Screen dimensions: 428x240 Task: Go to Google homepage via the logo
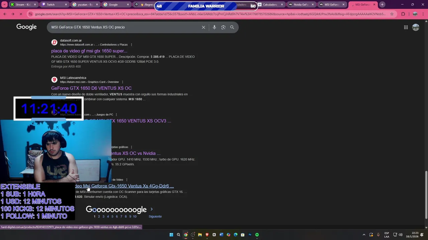pyautogui.click(x=26, y=27)
